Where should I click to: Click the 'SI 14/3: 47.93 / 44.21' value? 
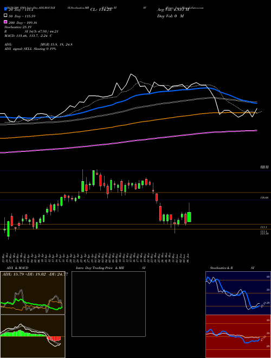pos(41,31)
